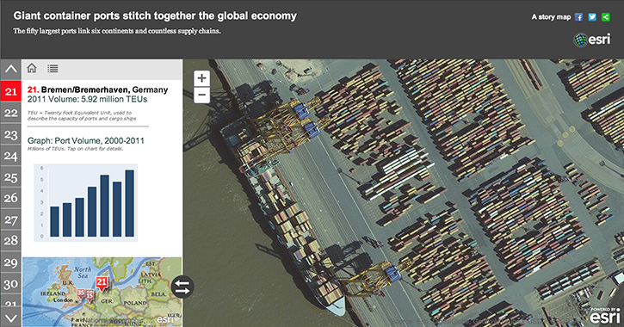Image resolution: width=624 pixels, height=327 pixels.
Task: Click marker 35 on inset map
Action: tap(81, 293)
